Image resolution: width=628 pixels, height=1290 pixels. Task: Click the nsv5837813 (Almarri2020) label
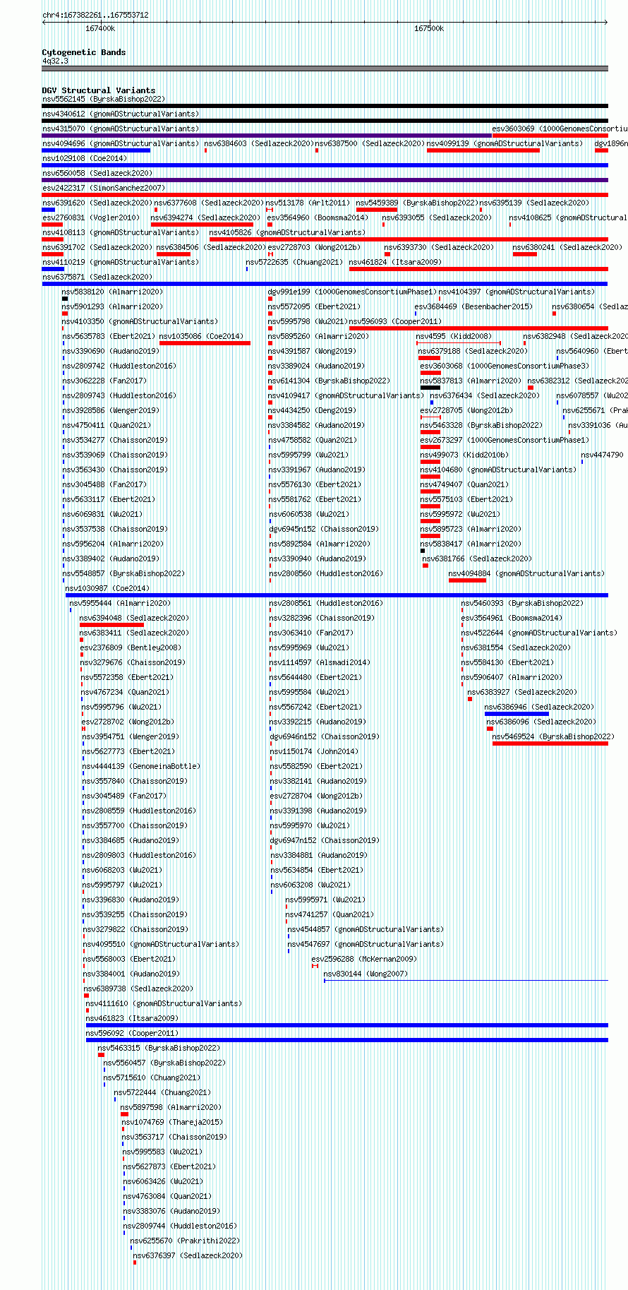[471, 381]
